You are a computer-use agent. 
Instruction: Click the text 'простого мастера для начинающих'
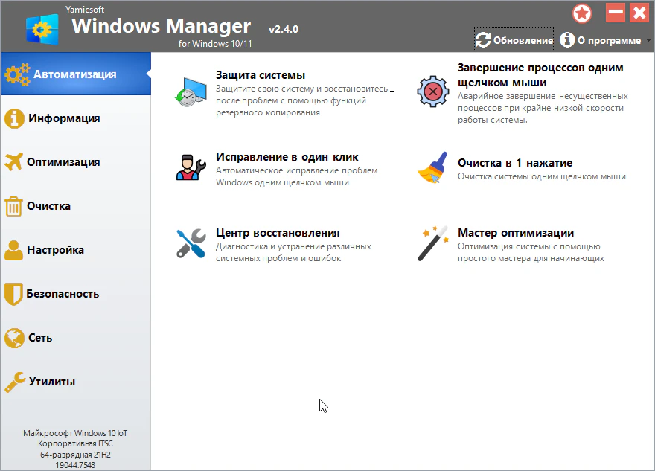[531, 258]
